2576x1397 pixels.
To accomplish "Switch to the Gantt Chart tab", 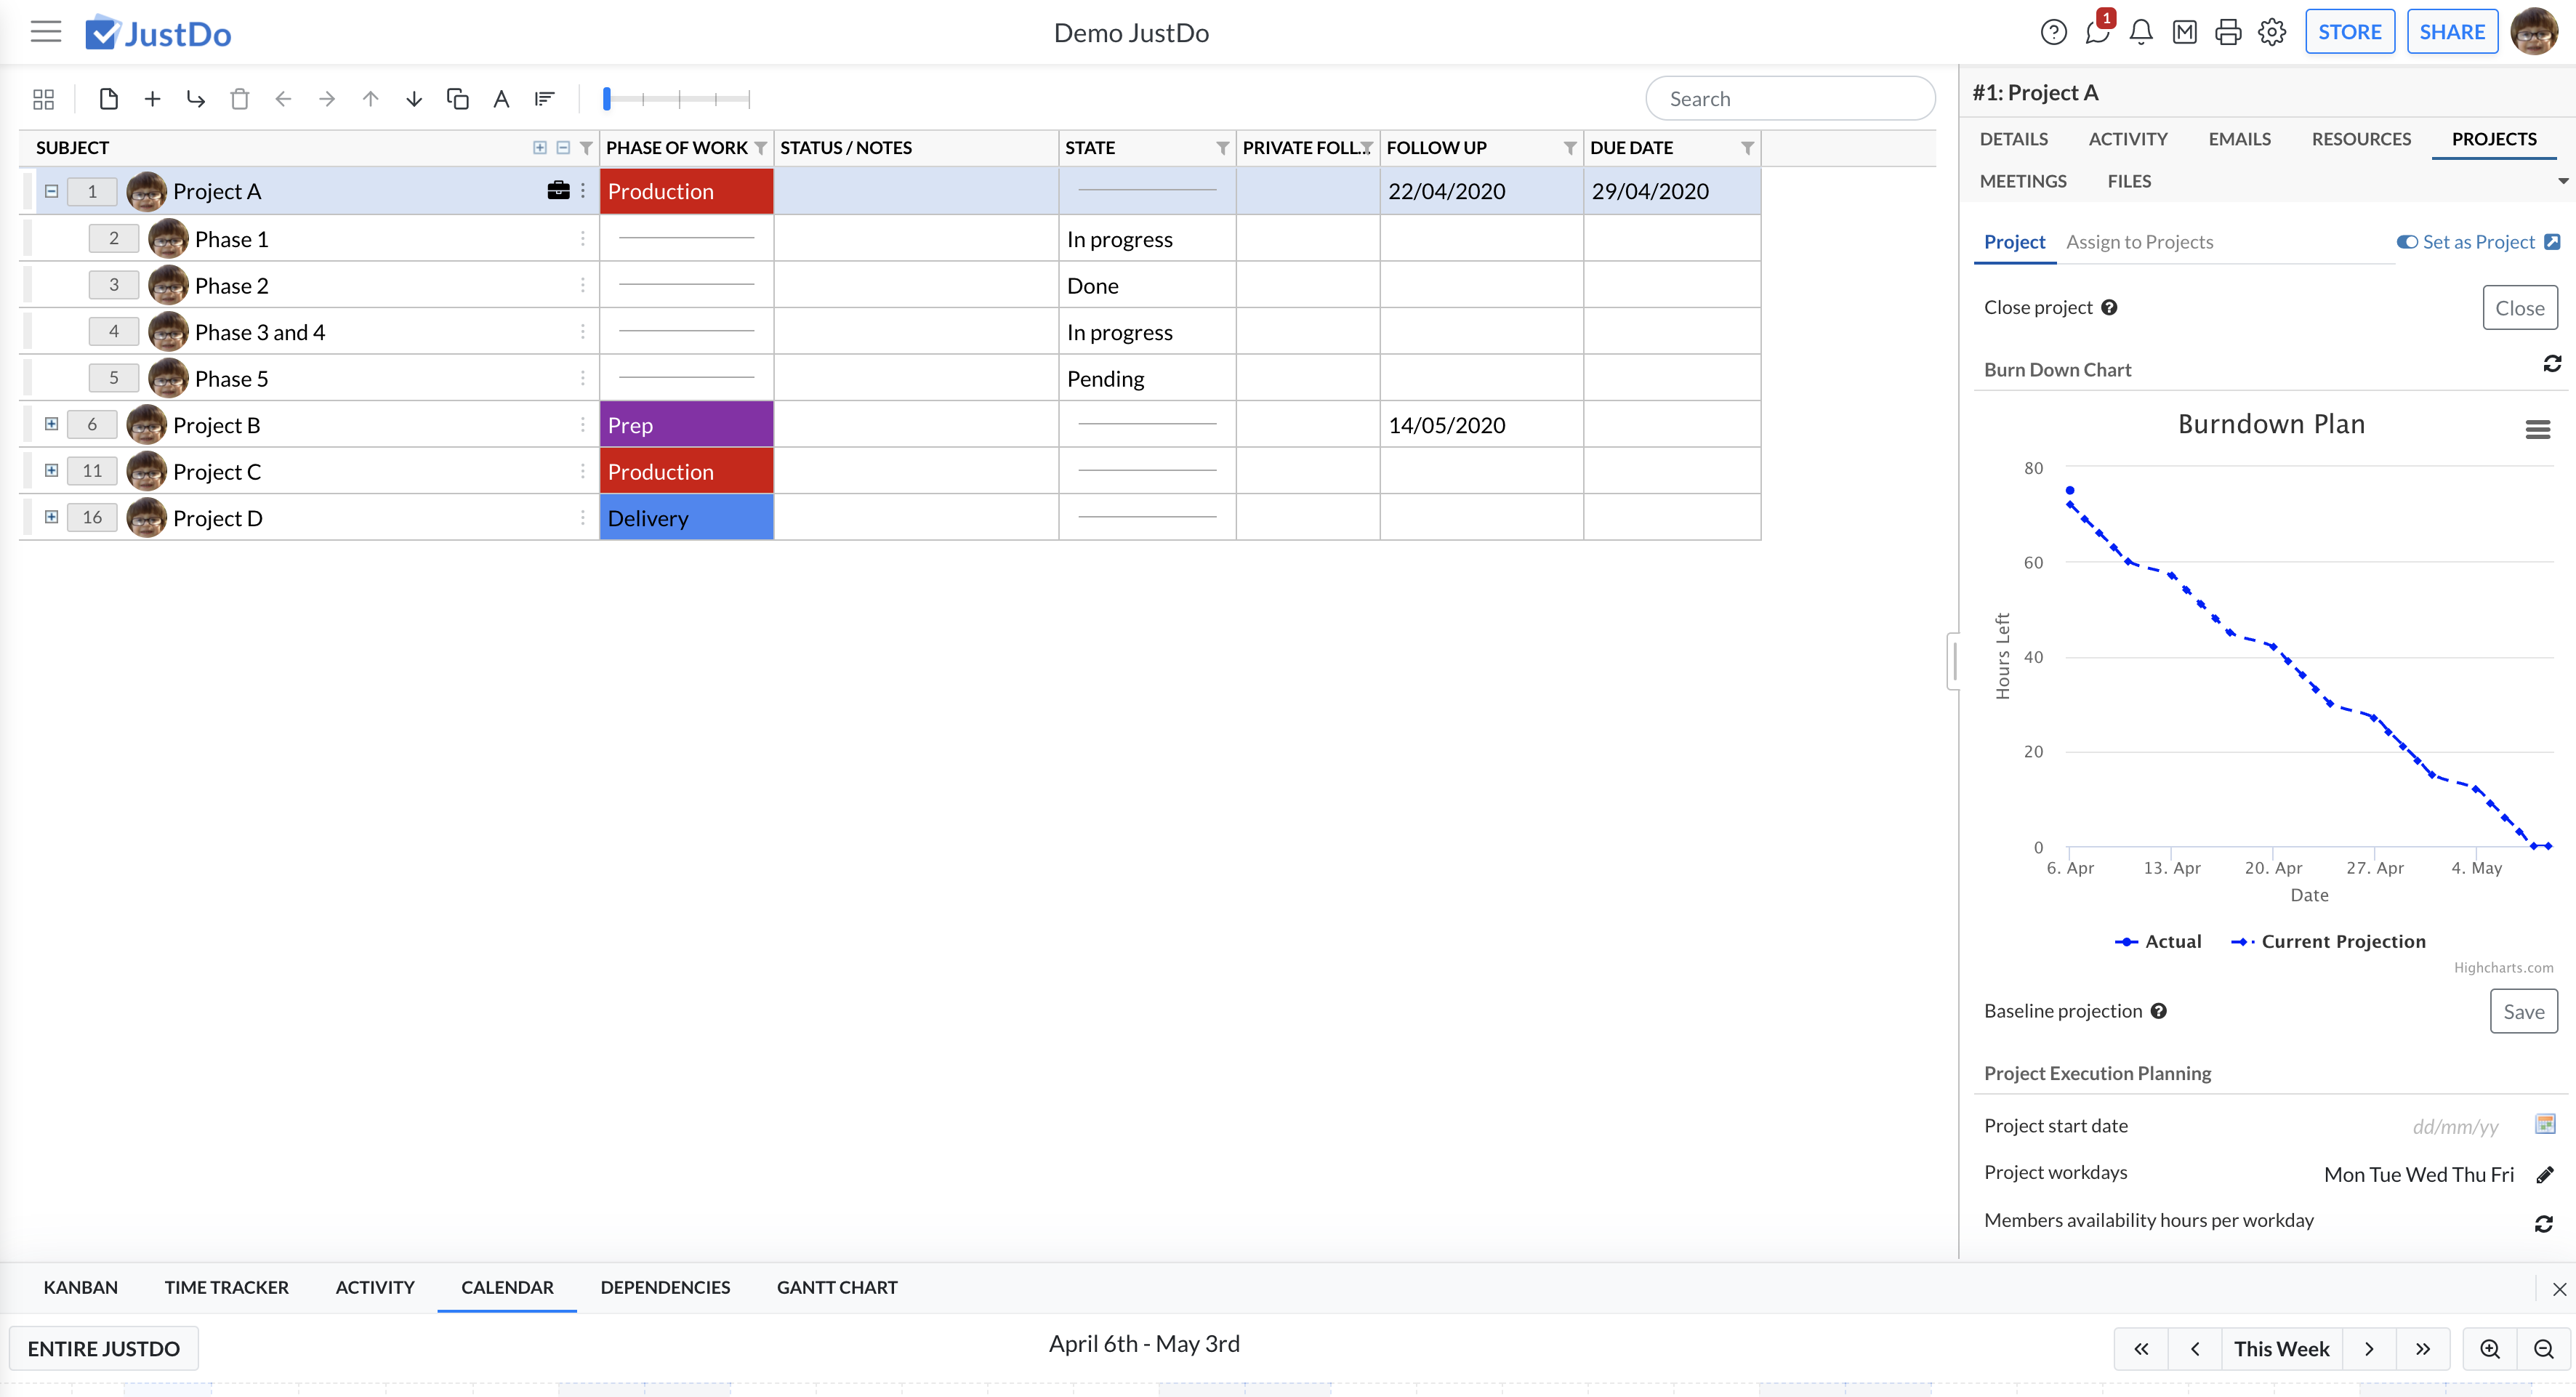I will click(x=836, y=1287).
